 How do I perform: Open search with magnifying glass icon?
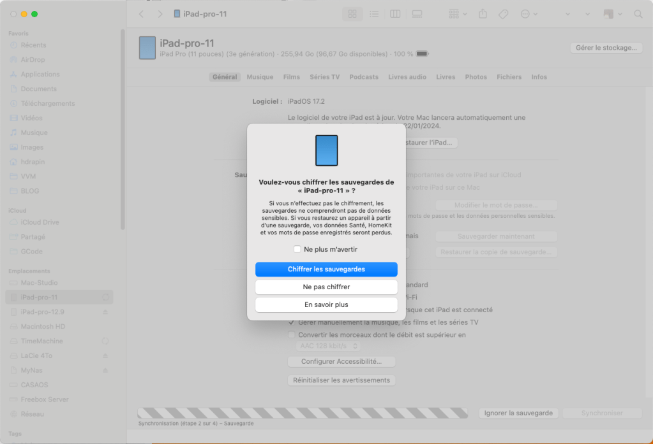click(x=638, y=14)
